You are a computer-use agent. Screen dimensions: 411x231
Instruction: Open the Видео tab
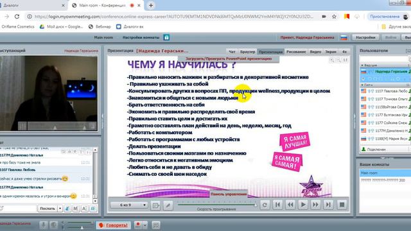[x=315, y=51]
